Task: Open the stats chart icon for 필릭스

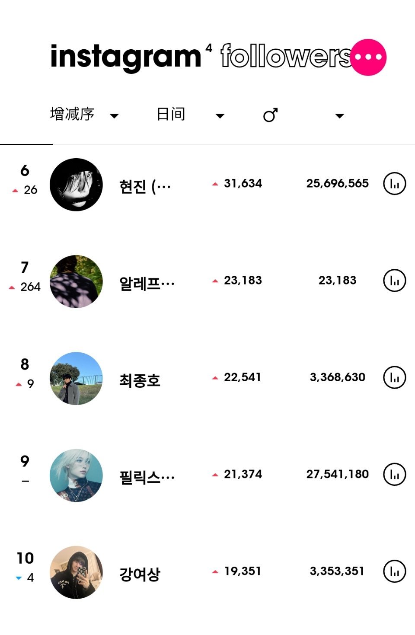Action: click(395, 474)
